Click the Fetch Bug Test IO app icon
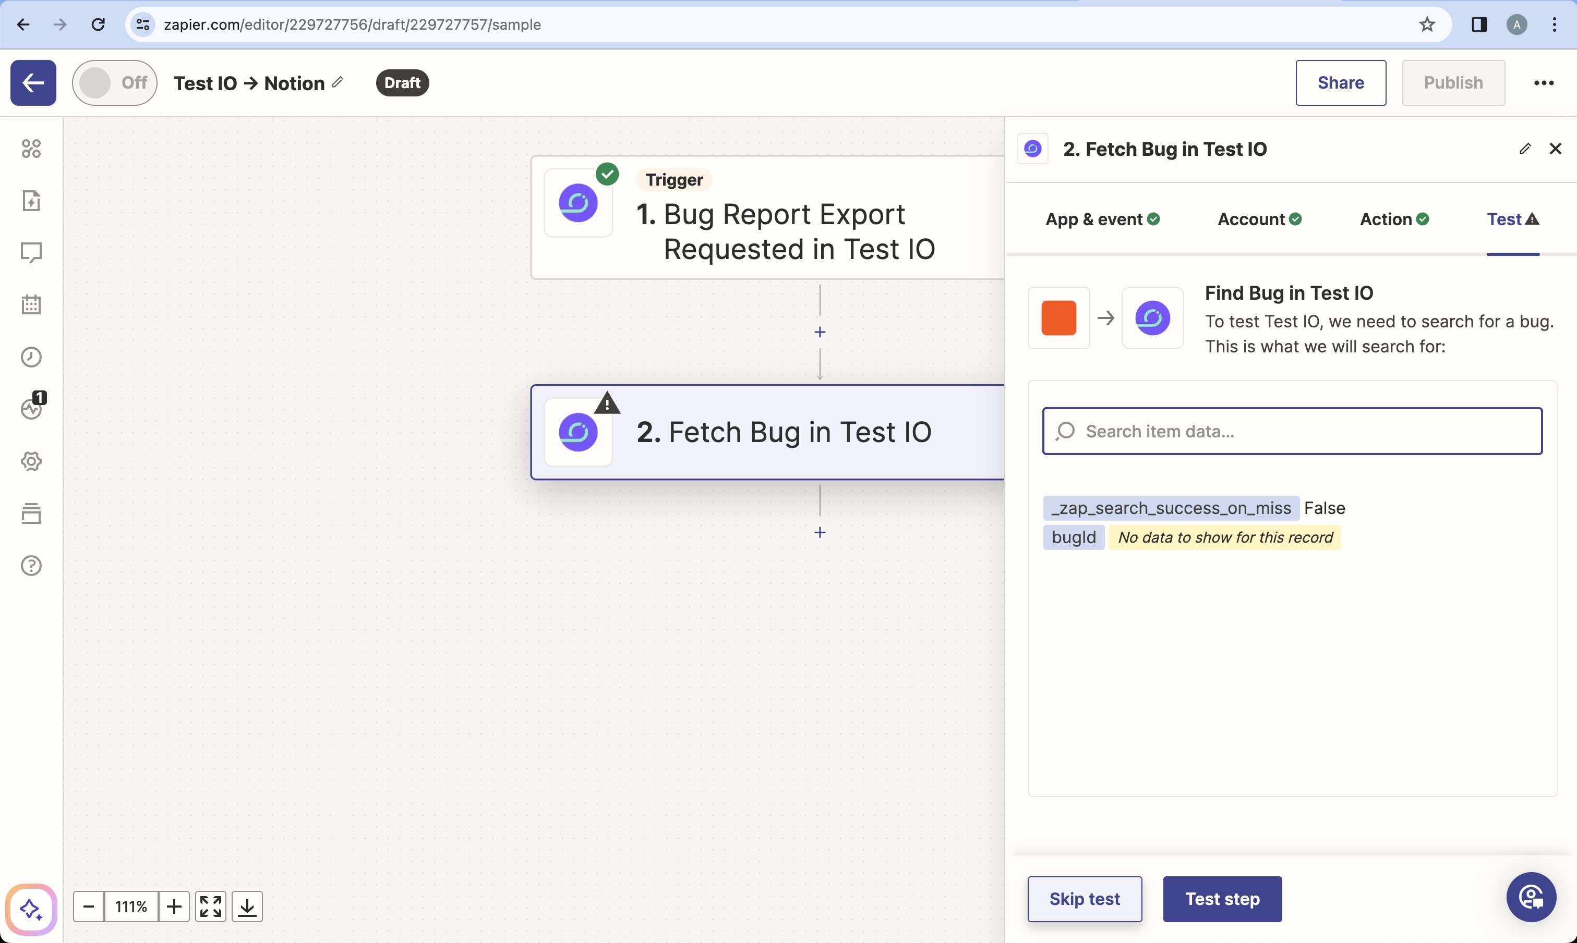This screenshot has height=943, width=1577. pyautogui.click(x=576, y=431)
